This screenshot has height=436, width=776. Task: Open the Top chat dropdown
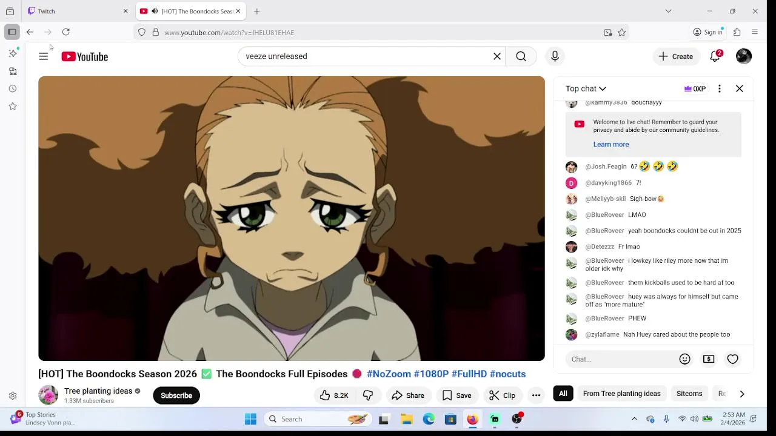click(586, 88)
